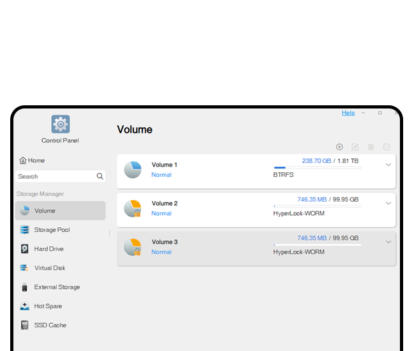Expand the Volume 3 details chevron
Image resolution: width=414 pixels, height=351 pixels.
tap(388, 242)
